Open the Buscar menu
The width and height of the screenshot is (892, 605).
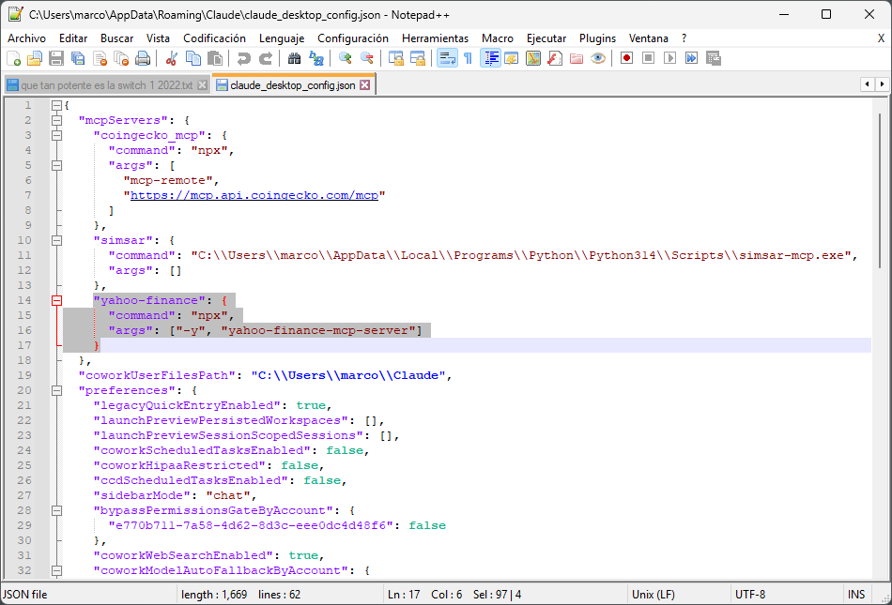tap(116, 38)
